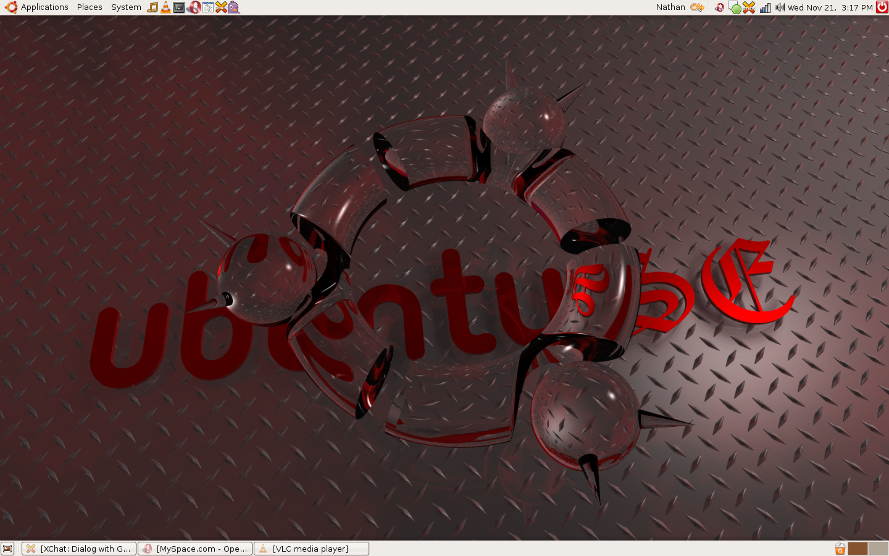Switch to the second workspace
The height and width of the screenshot is (556, 889).
tap(878, 549)
